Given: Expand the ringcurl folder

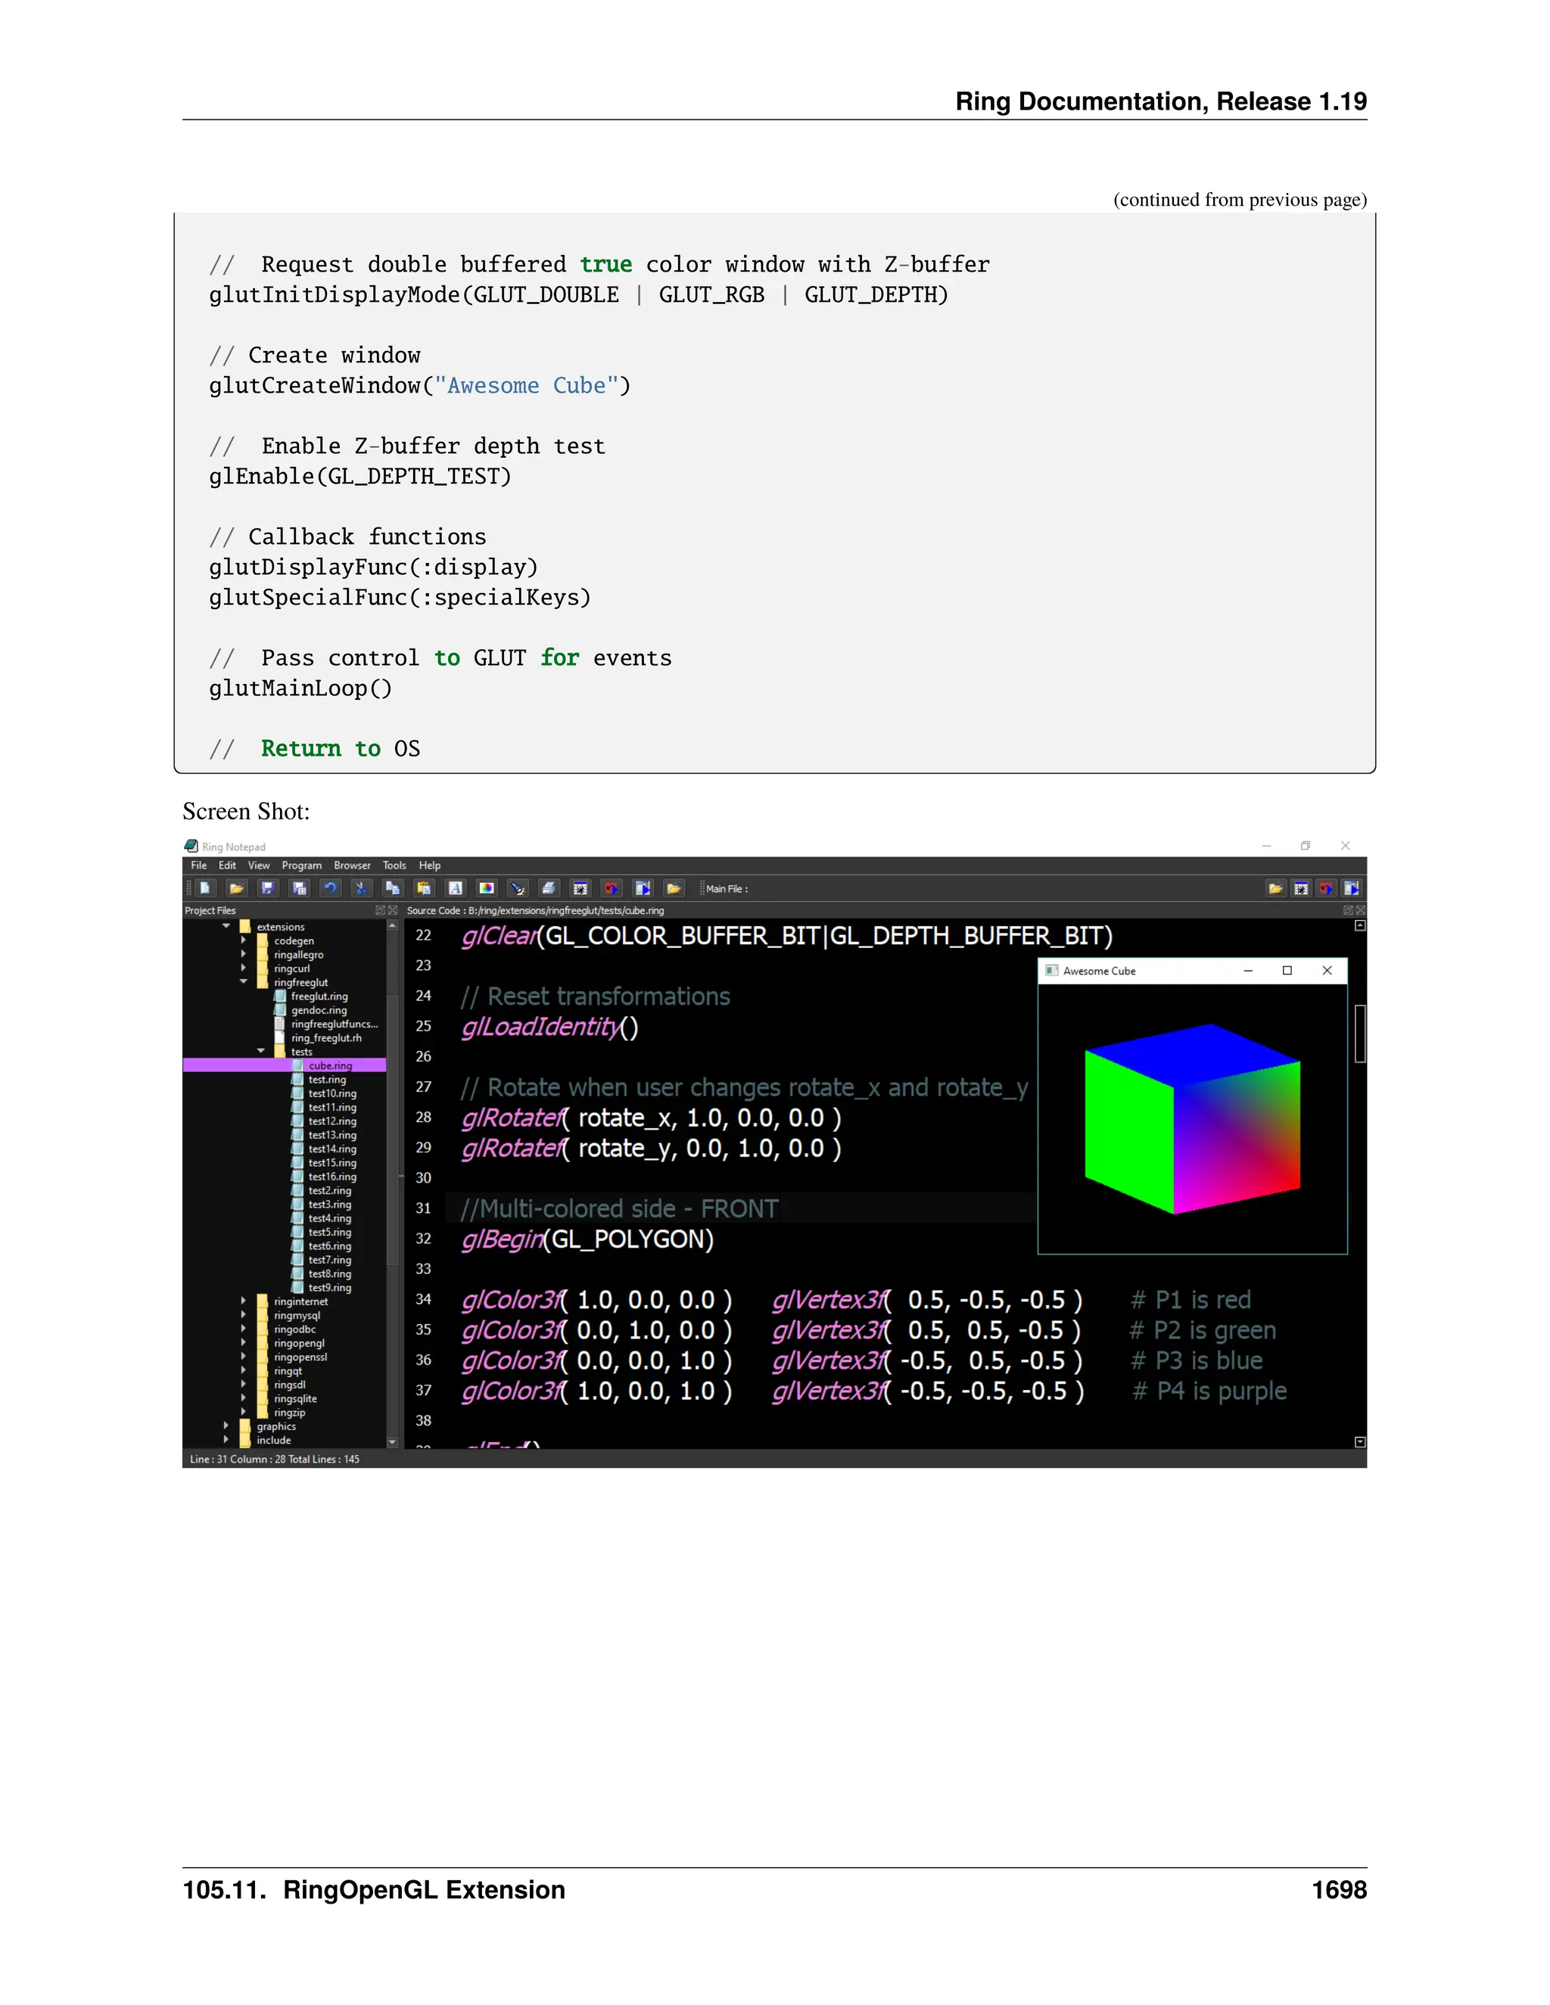Looking at the screenshot, I should (x=244, y=968).
